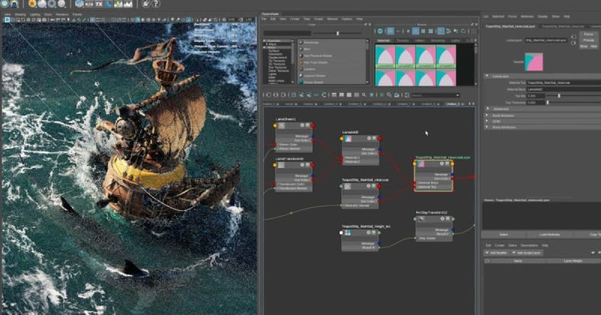Float the Create panel

[365, 25]
